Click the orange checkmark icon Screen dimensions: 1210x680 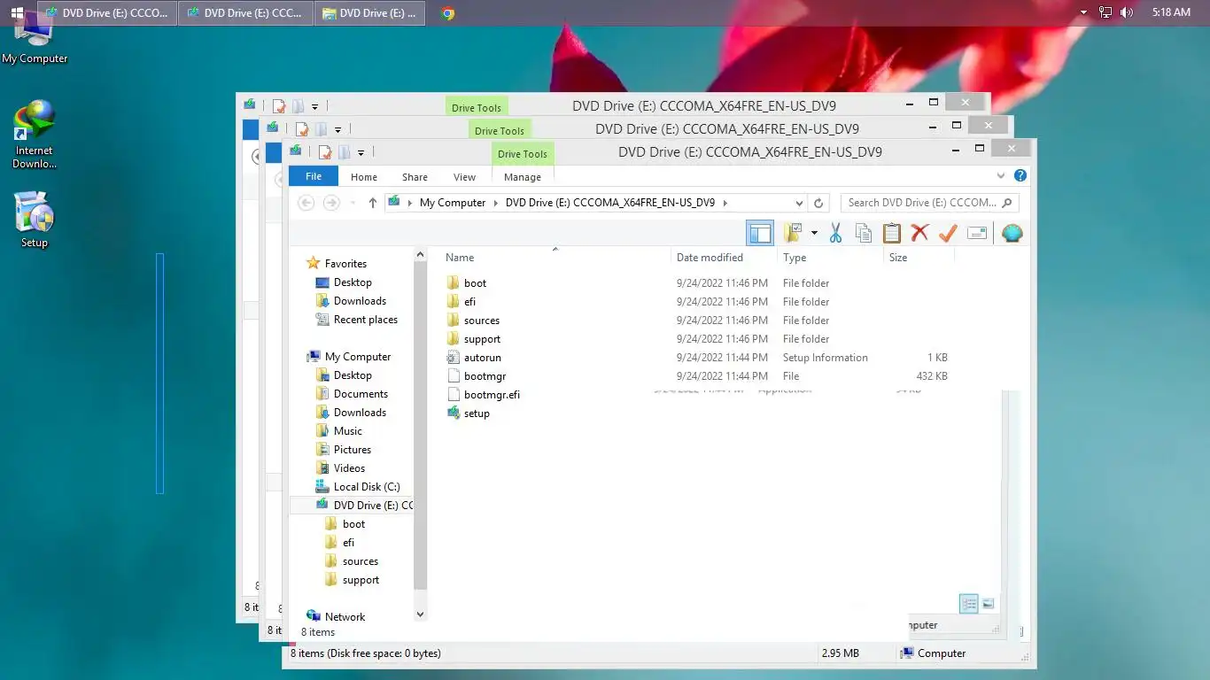coord(948,233)
